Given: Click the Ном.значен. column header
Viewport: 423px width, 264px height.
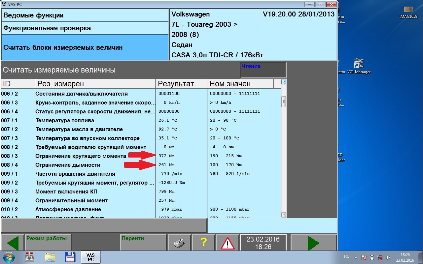Looking at the screenshot, I should point(240,84).
